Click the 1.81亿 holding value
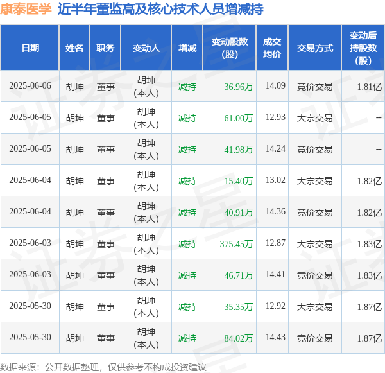 click(x=370, y=87)
